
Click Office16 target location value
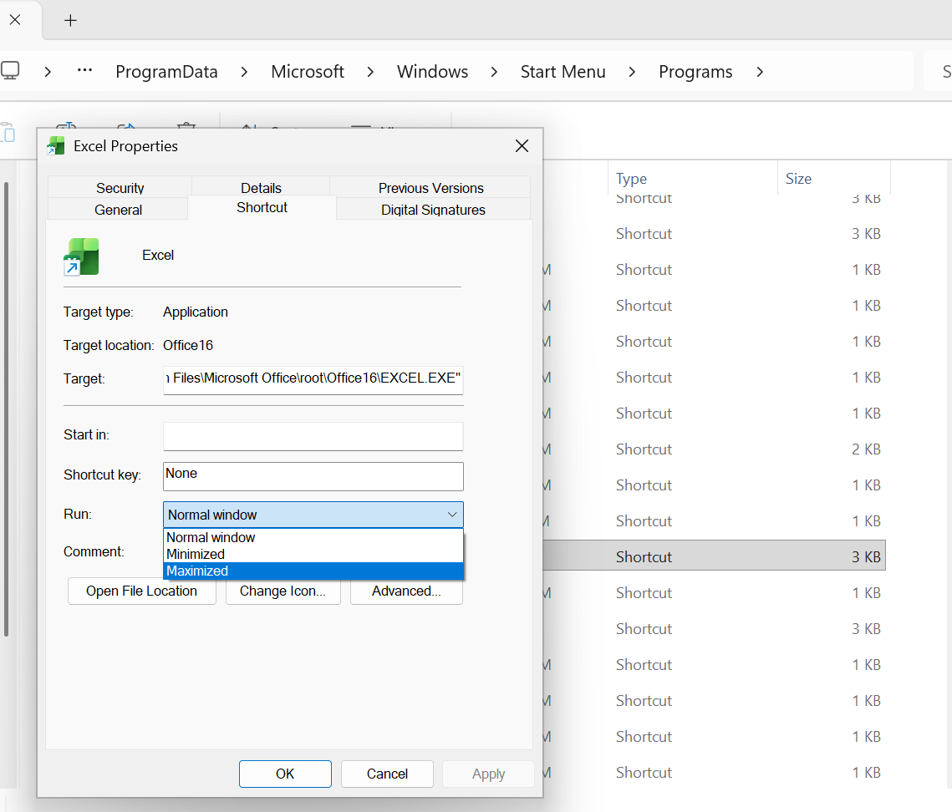(x=188, y=345)
